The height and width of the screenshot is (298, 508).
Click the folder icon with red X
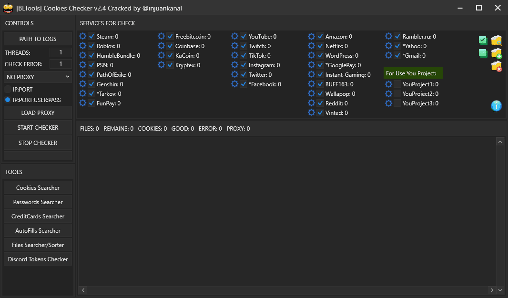point(497,66)
